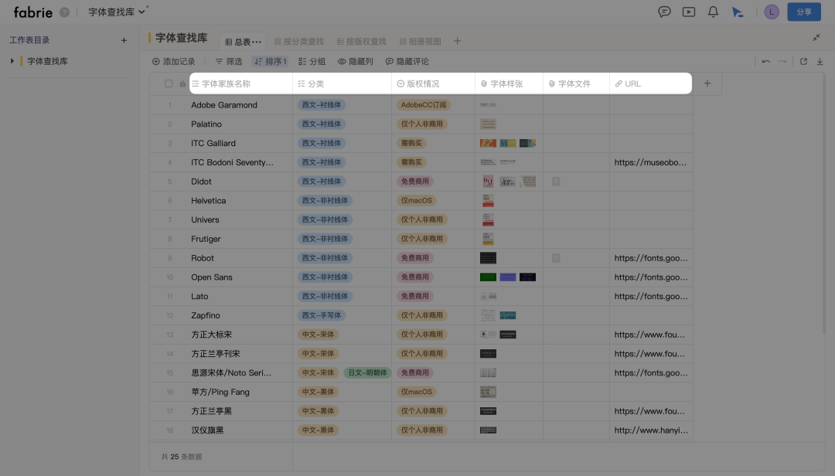The width and height of the screenshot is (835, 476).
Task: Open the 总表 tab options dots
Action: tap(257, 42)
